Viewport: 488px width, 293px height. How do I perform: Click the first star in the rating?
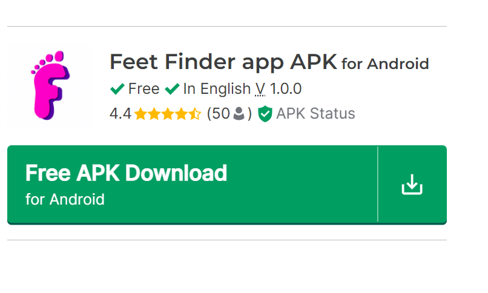coord(140,114)
